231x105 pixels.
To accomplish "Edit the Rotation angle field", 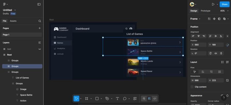I will (x=198, y=53).
